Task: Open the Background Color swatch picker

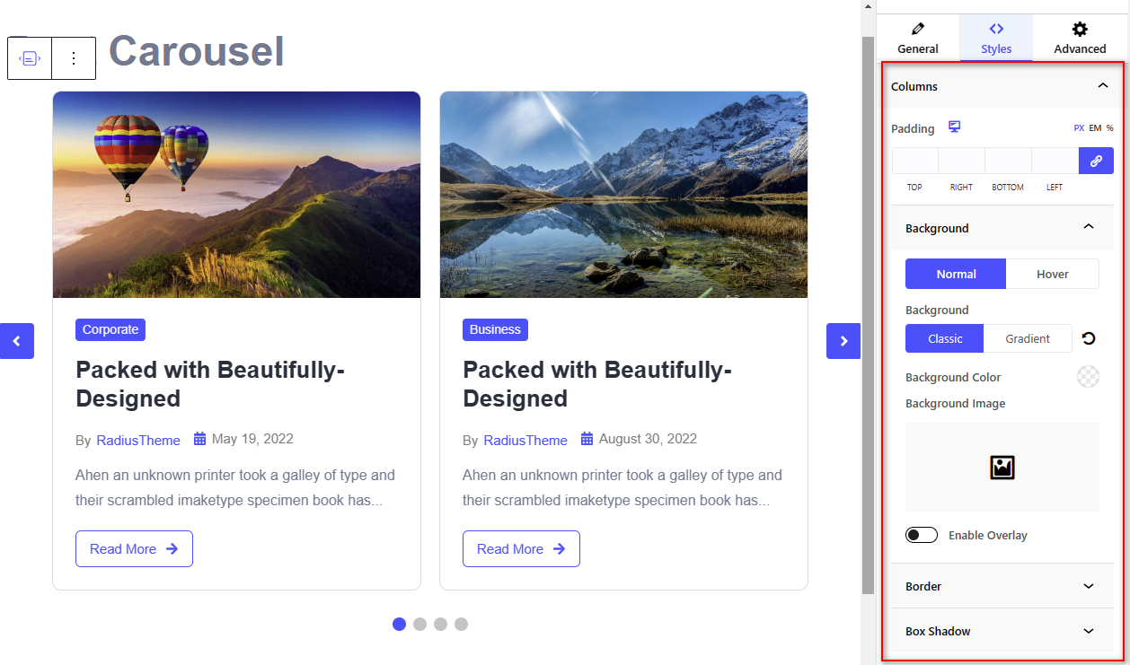Action: [1088, 376]
